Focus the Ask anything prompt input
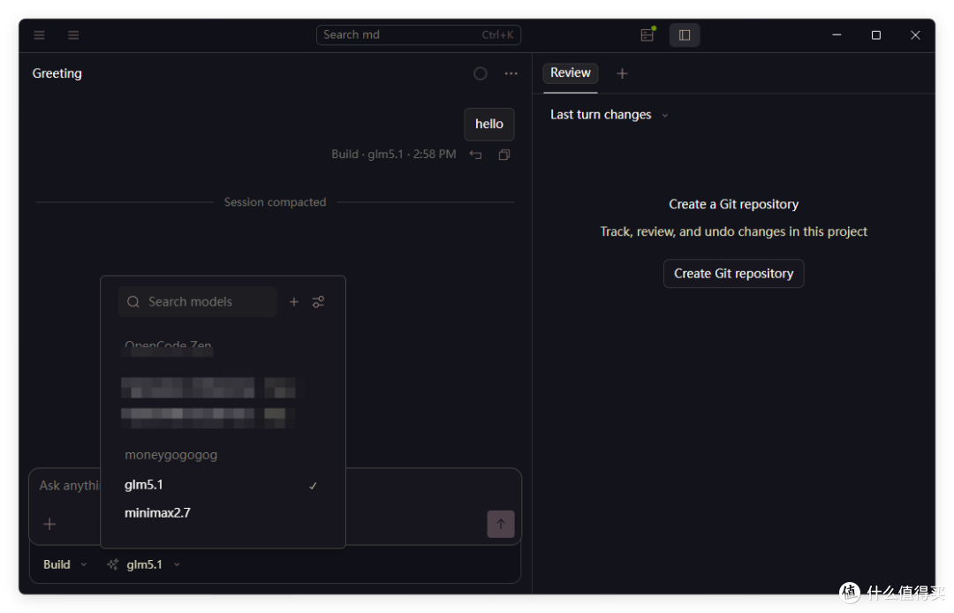Viewport: 954px width, 613px height. click(69, 485)
